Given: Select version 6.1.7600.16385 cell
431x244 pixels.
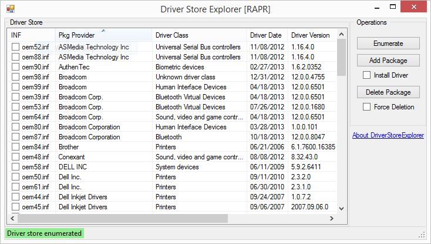Looking at the screenshot, I should point(313,146).
